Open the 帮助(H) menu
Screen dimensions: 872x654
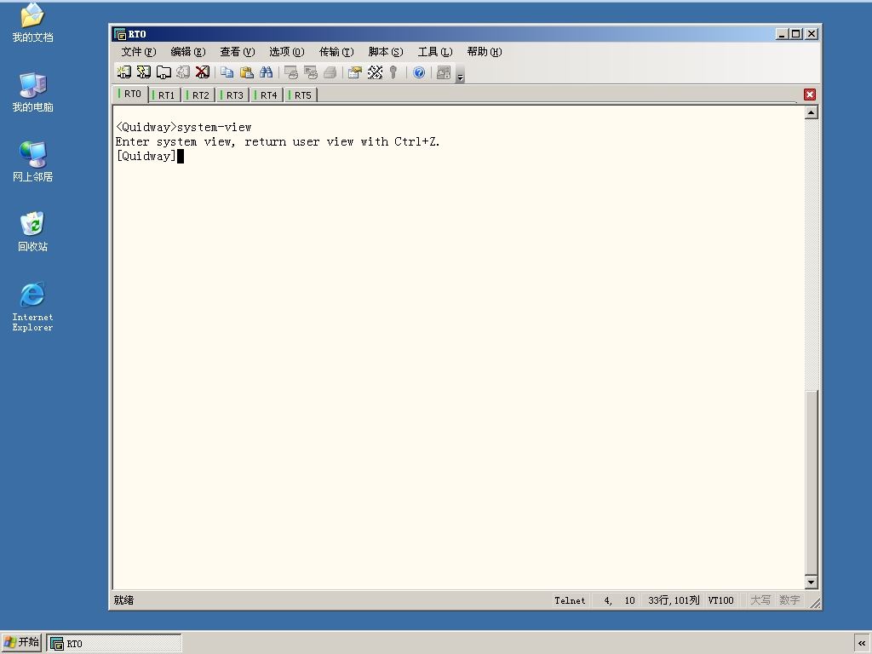485,52
